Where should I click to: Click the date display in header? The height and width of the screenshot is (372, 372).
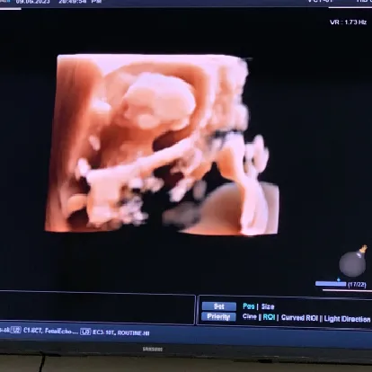33,2
